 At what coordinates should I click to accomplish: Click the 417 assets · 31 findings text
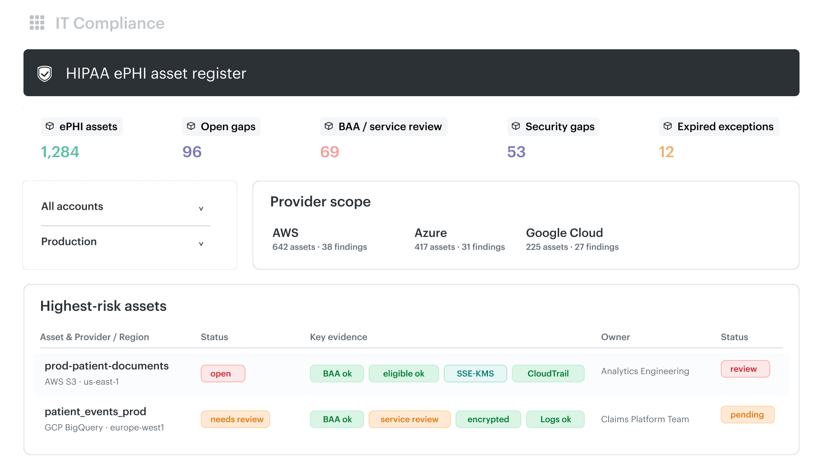[460, 247]
